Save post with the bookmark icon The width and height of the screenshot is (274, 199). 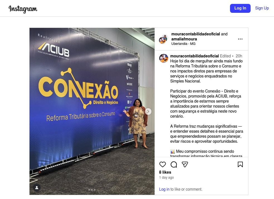[x=240, y=164]
